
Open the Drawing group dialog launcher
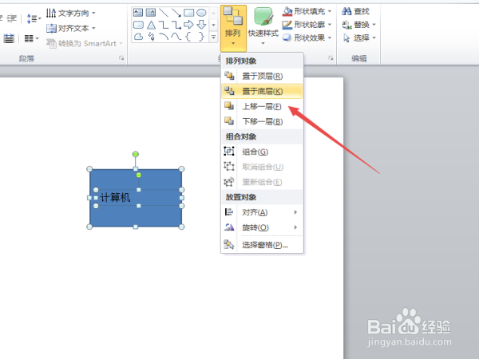(331, 58)
